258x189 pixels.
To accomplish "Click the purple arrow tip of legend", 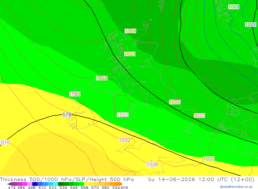I will pos(9,184).
